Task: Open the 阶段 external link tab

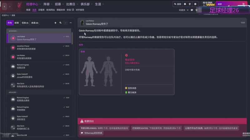Action: click(x=70, y=10)
